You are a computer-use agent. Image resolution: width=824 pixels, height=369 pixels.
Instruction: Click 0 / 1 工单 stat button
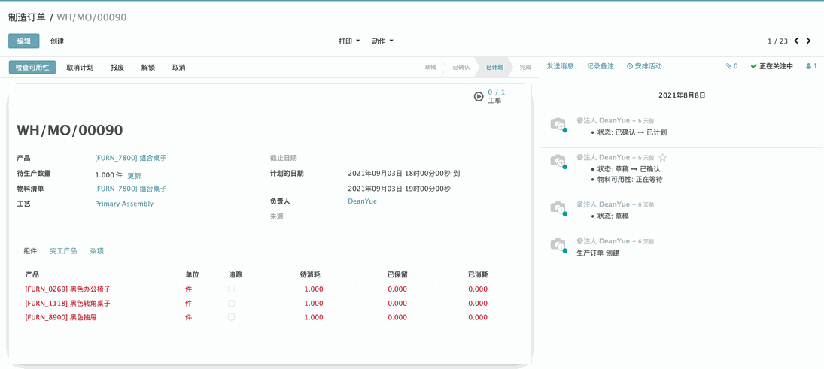497,96
